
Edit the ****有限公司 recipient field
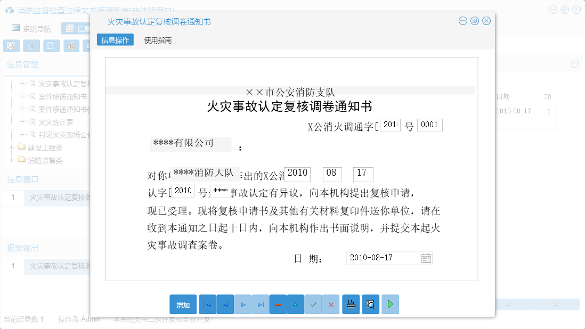point(191,144)
